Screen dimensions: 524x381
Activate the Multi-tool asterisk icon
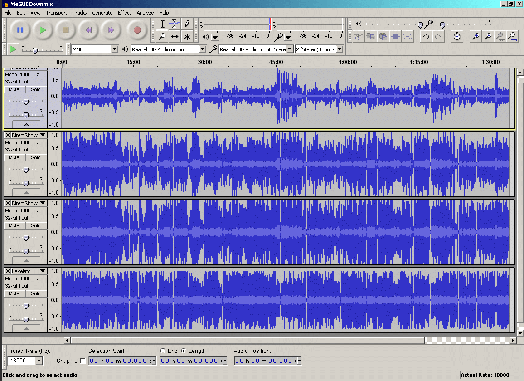[x=187, y=36]
